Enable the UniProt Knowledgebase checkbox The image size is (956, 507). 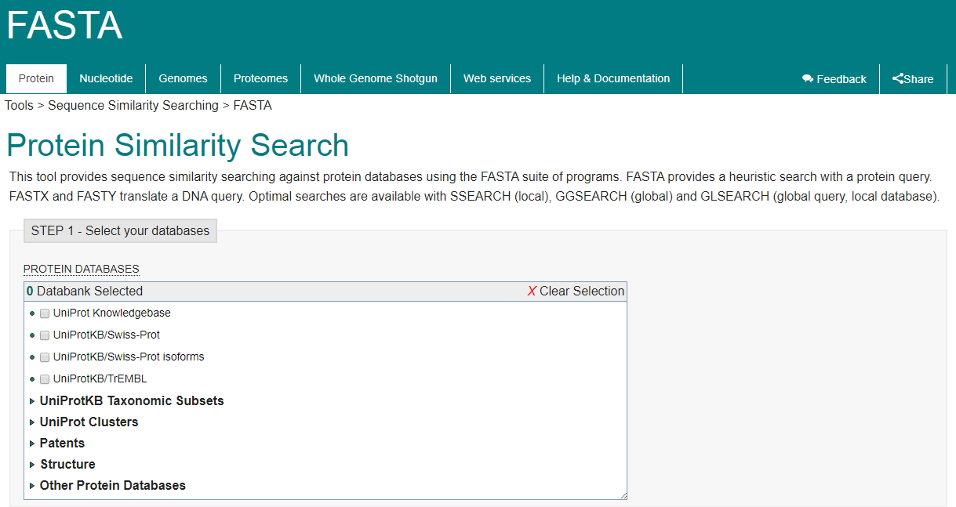[45, 313]
